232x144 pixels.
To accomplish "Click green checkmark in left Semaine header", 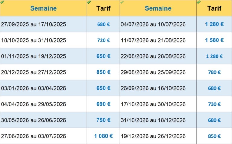I will point(2,2).
